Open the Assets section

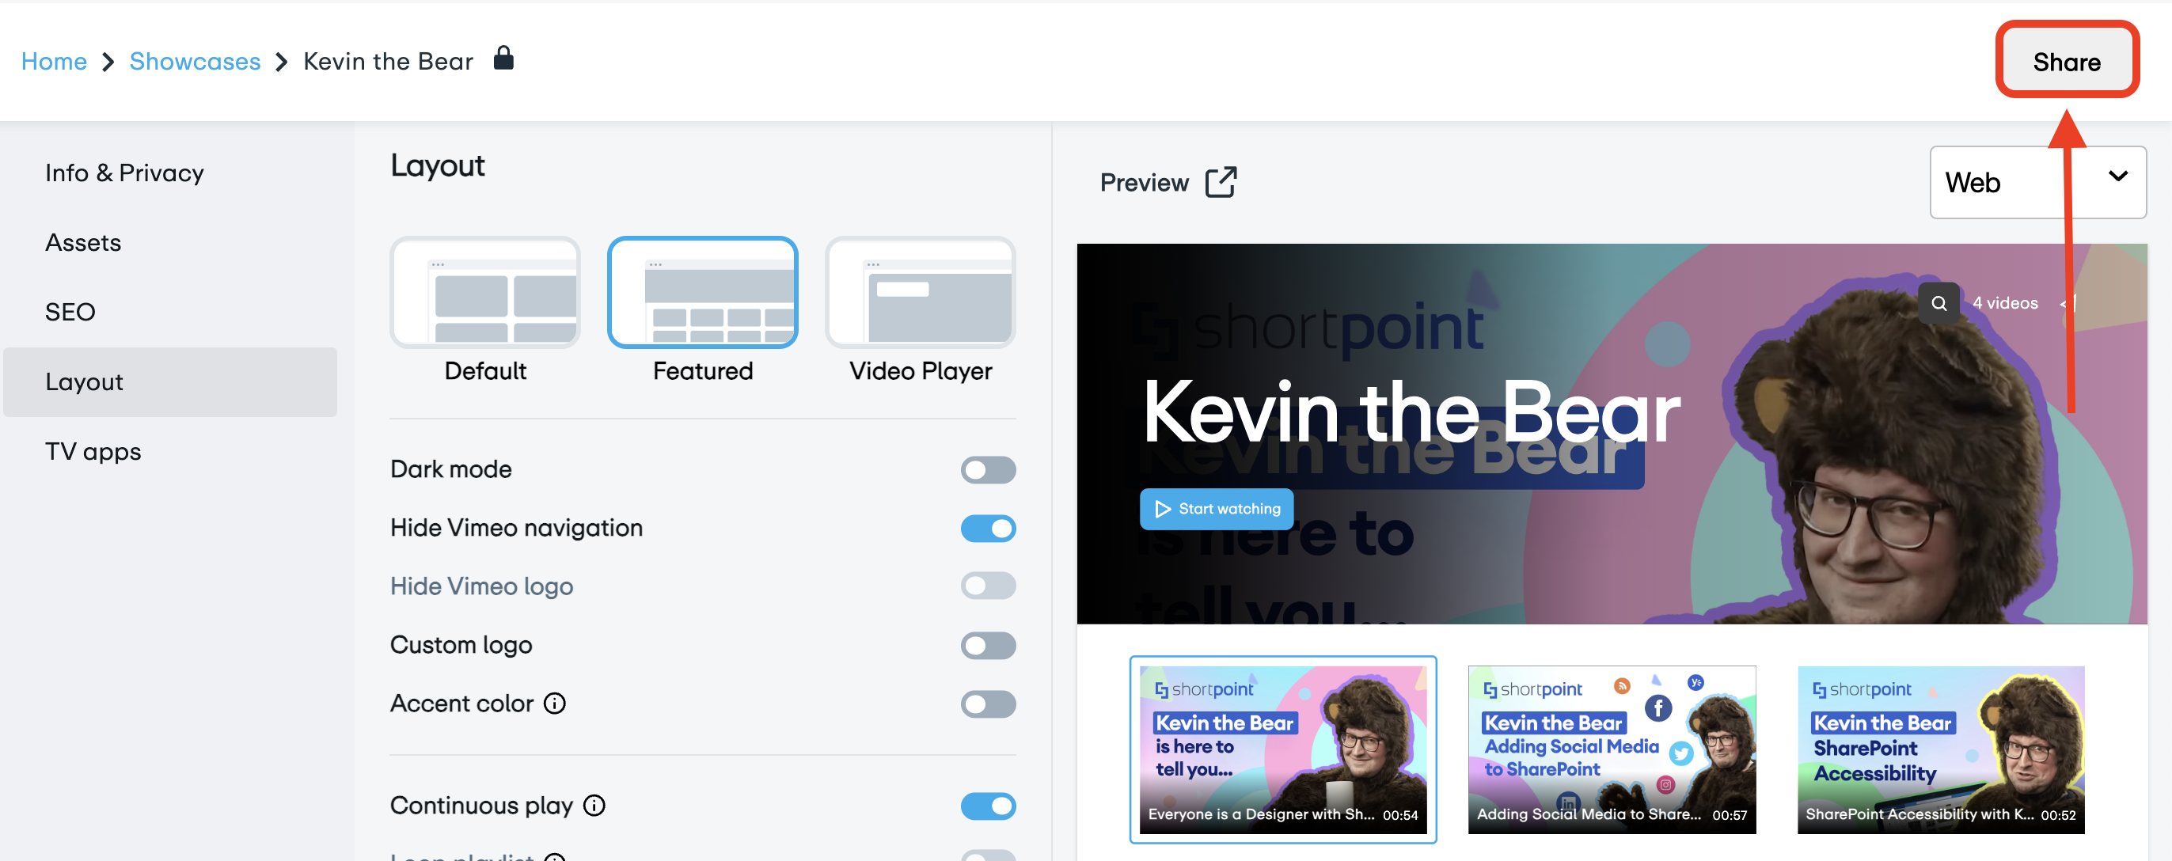(x=82, y=243)
